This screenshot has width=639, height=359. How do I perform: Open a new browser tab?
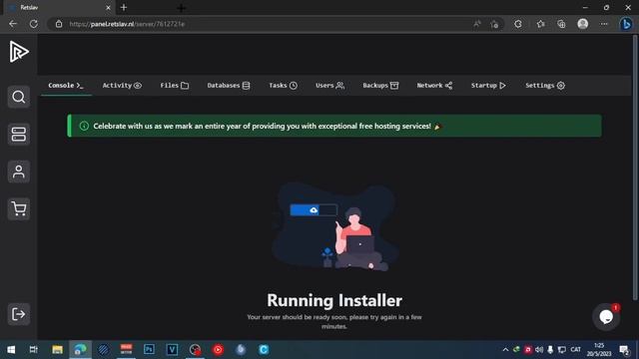[124, 7]
